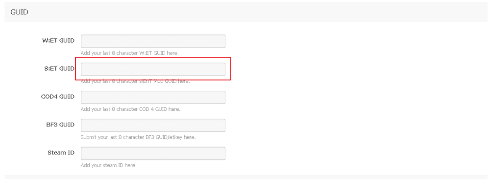Click hint 'Add your last 8 character W:ET GUID here.'
490x179 pixels.
click(x=130, y=53)
